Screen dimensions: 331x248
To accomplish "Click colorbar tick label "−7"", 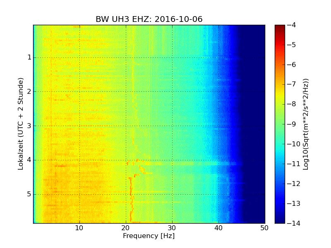I will [x=292, y=84].
